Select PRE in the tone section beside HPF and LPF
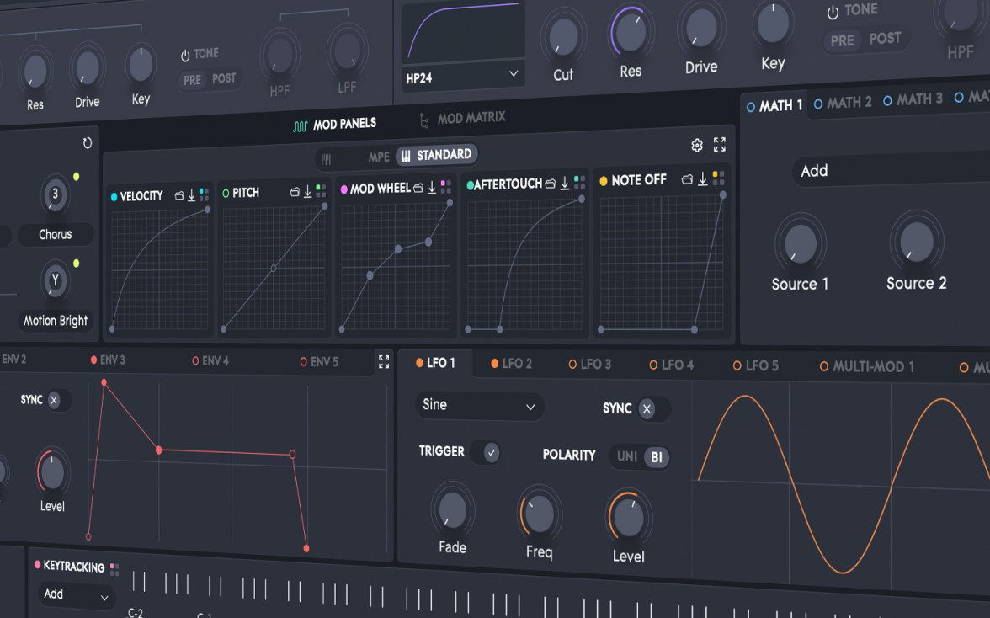Screen dimensions: 990x618 click(x=192, y=80)
